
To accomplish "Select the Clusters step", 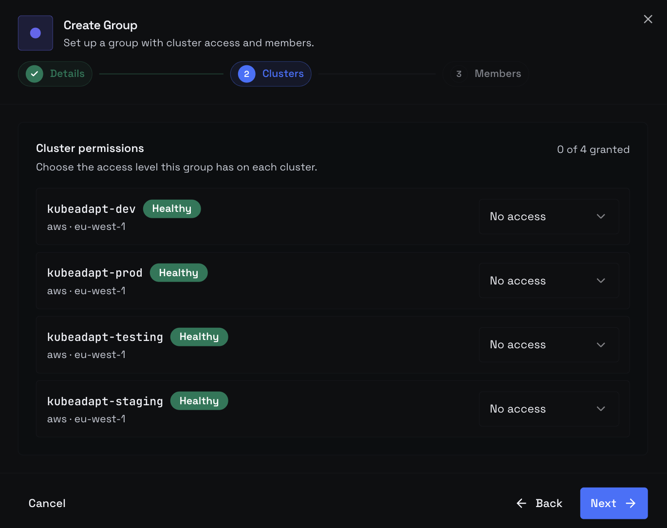I will pos(271,74).
